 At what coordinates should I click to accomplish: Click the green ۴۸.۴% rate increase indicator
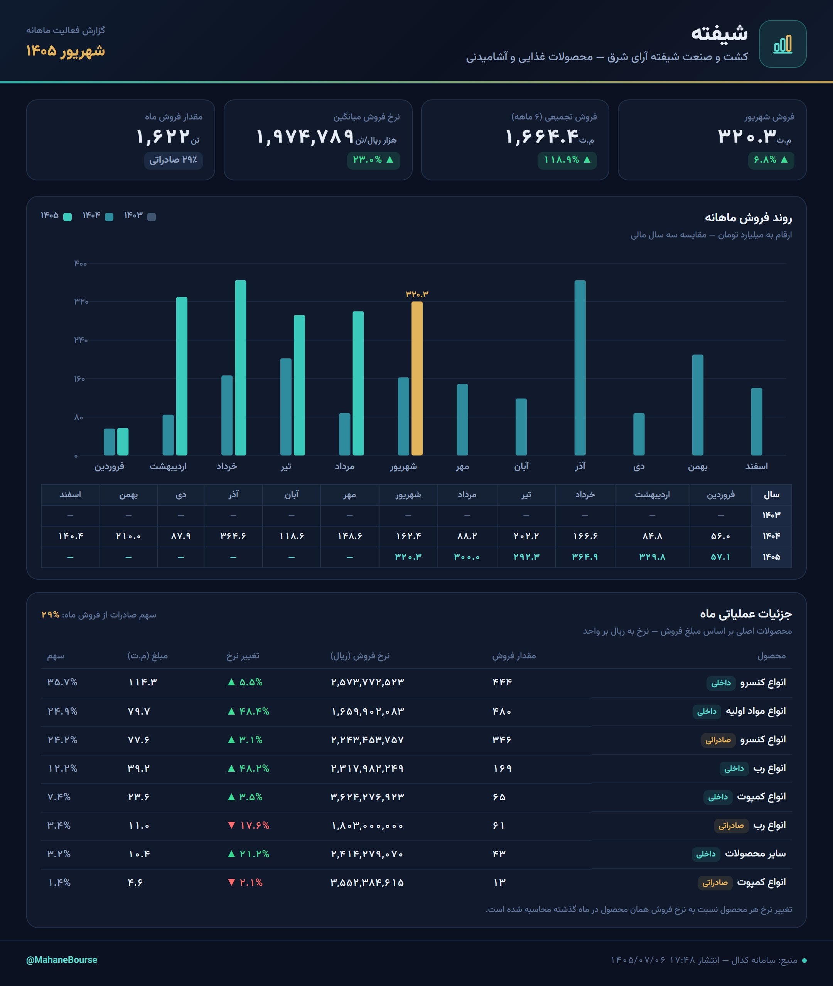click(249, 711)
